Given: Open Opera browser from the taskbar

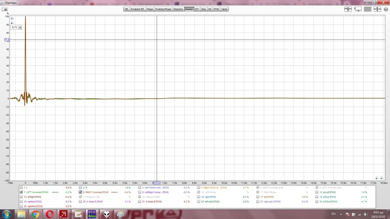Looking at the screenshot, I should (x=49, y=214).
